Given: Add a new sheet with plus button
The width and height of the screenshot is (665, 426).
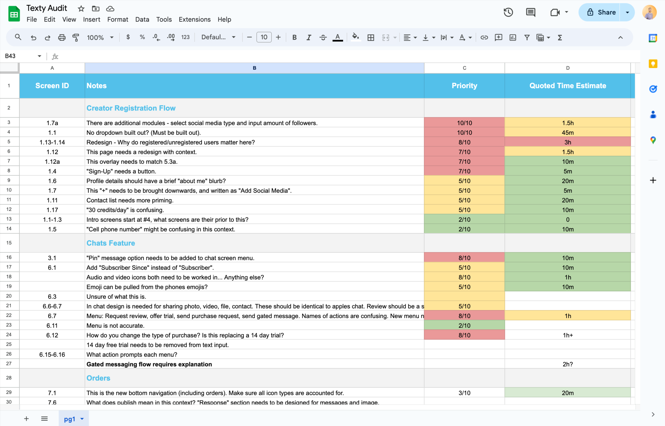Looking at the screenshot, I should pos(26,419).
